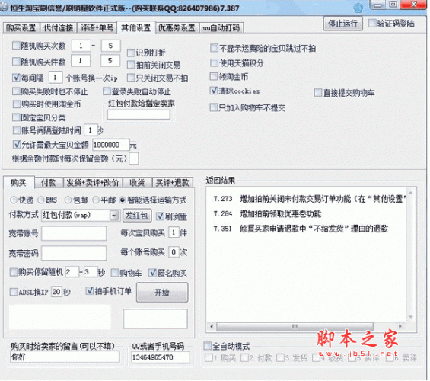Viewport: 430px width, 381px height.
Task: Tick the 识别打折 checkbox
Action: (131, 53)
